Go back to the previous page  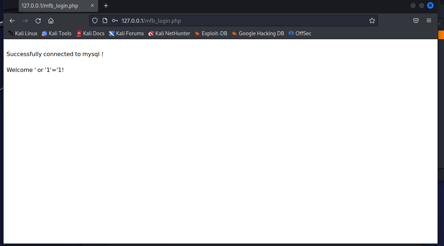click(12, 20)
